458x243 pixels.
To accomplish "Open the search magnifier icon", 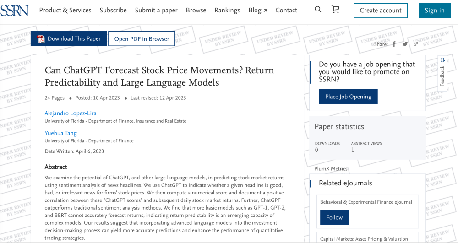I will (x=318, y=10).
